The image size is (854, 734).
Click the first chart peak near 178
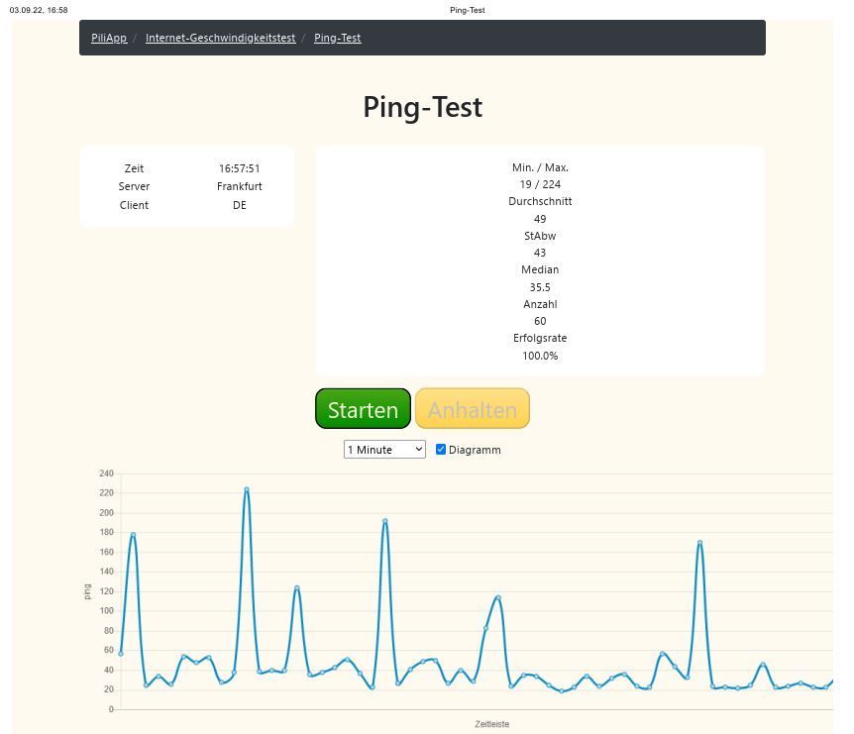point(133,535)
